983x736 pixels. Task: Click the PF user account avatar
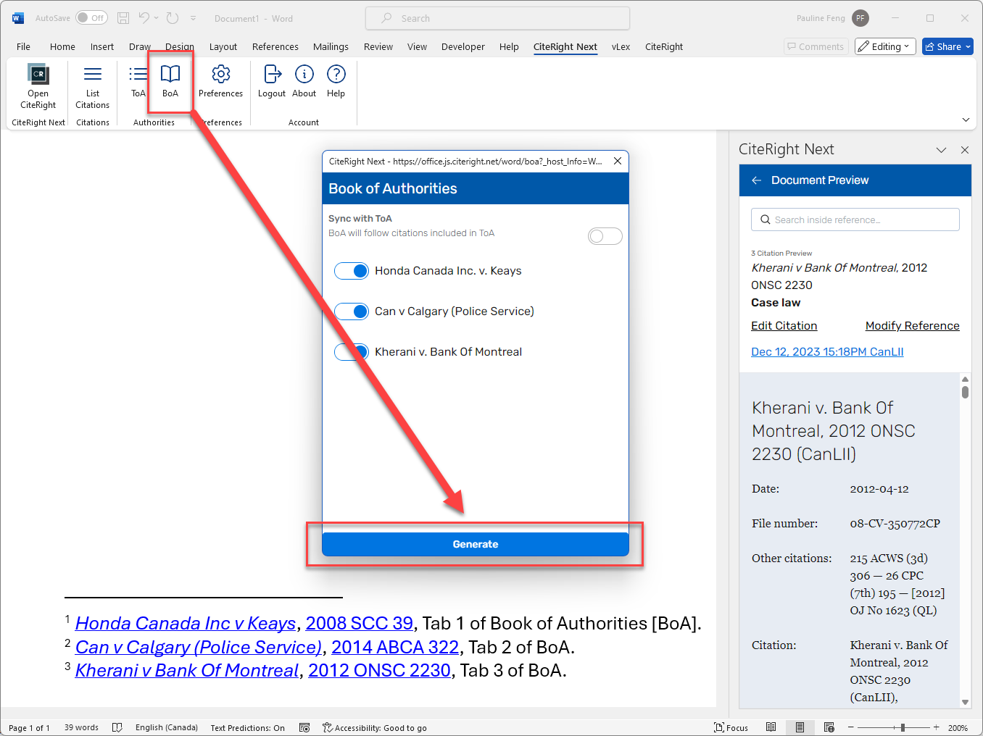(860, 18)
